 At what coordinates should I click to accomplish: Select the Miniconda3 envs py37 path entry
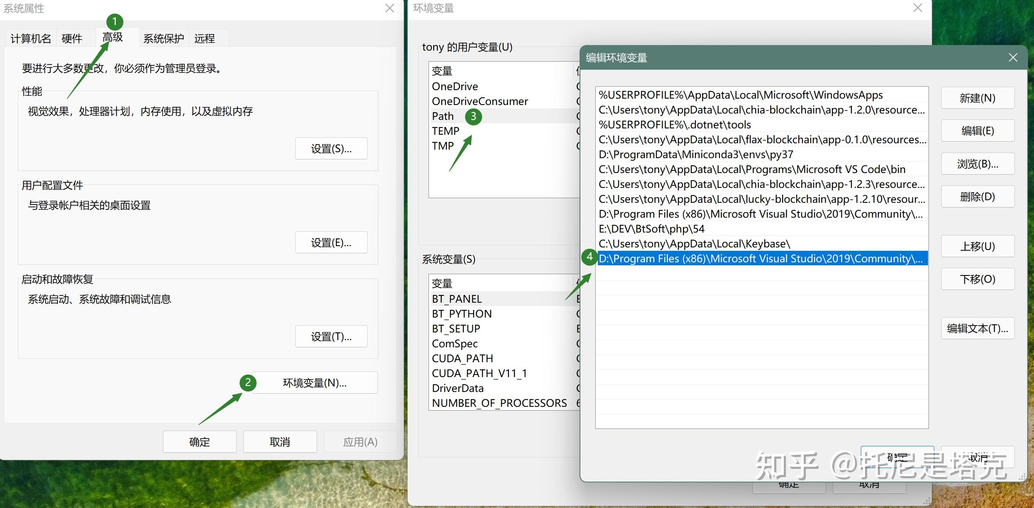pyautogui.click(x=696, y=154)
